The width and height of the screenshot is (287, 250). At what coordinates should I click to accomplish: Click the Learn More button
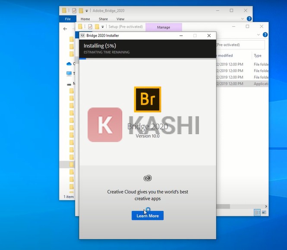[147, 215]
